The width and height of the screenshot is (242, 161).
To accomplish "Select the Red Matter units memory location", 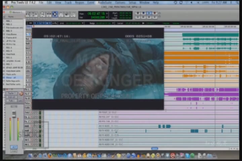I will pyautogui.click(x=14, y=84).
